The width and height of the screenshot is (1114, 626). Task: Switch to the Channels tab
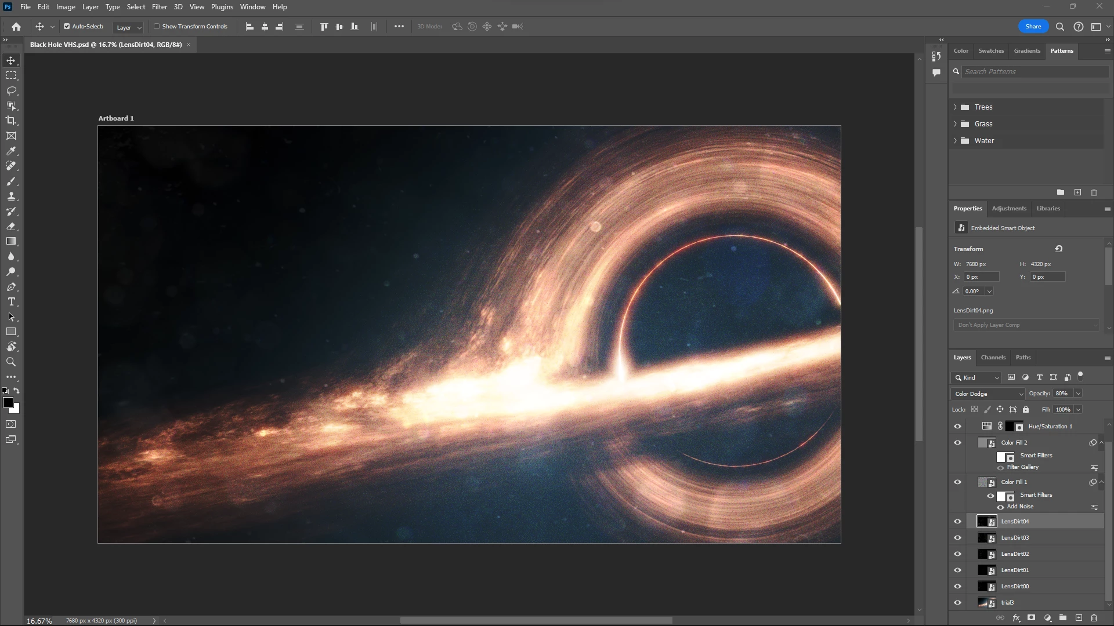tap(993, 357)
